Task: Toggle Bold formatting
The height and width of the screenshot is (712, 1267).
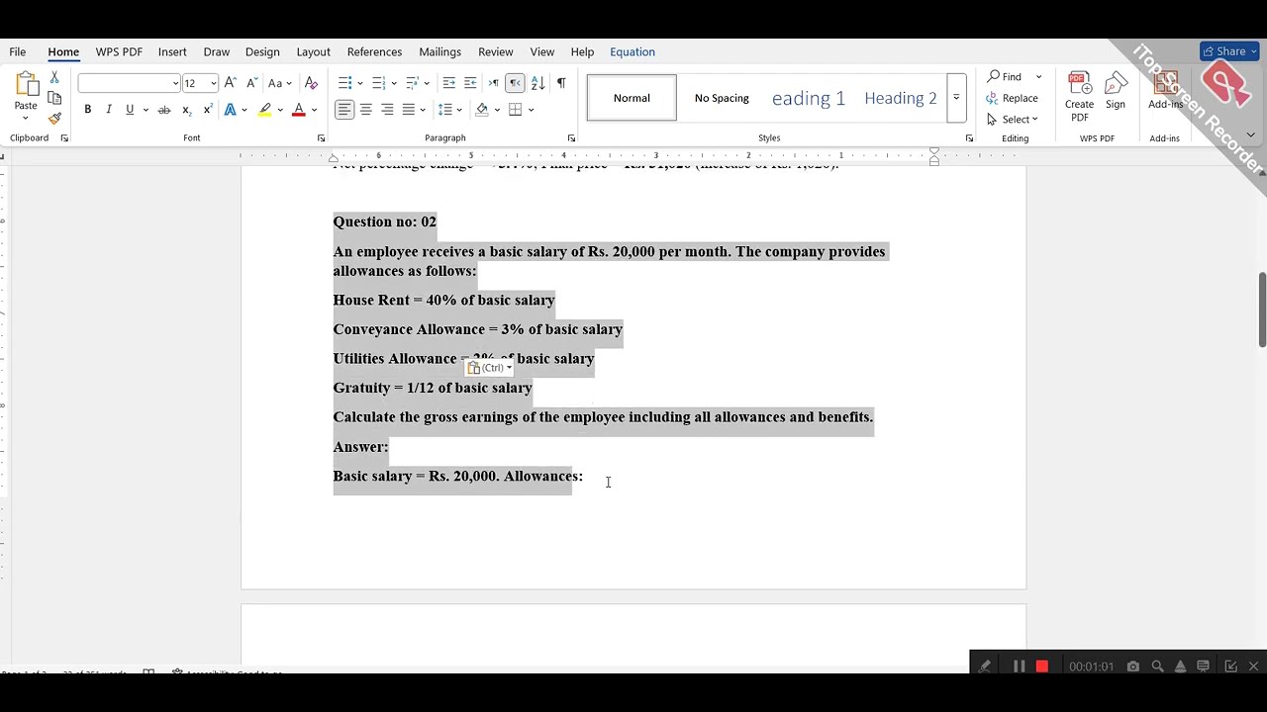Action: [x=87, y=110]
